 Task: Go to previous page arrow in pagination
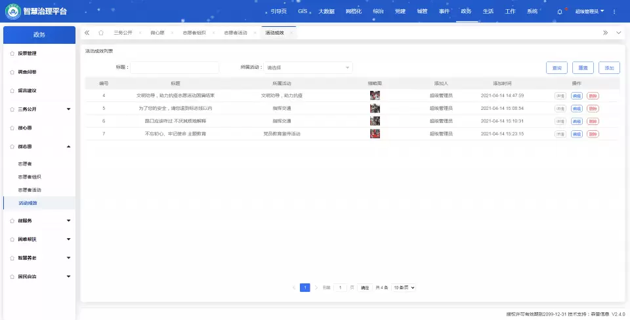(294, 287)
